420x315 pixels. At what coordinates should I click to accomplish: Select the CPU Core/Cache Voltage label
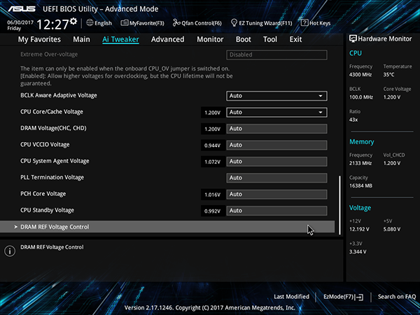pyautogui.click(x=52, y=112)
